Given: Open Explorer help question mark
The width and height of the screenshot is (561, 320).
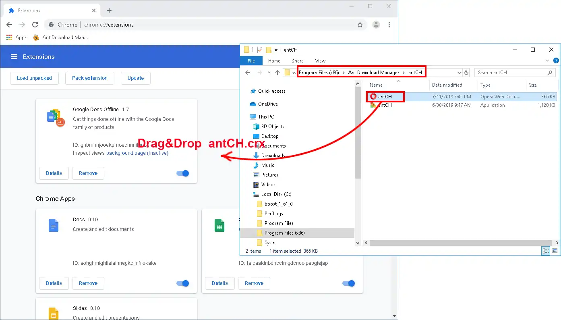Looking at the screenshot, I should (556, 61).
